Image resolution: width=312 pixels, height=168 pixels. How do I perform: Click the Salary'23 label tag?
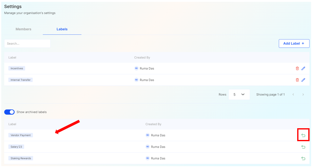tap(16, 147)
